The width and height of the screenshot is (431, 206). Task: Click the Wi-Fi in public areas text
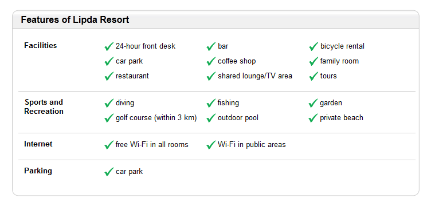point(252,145)
